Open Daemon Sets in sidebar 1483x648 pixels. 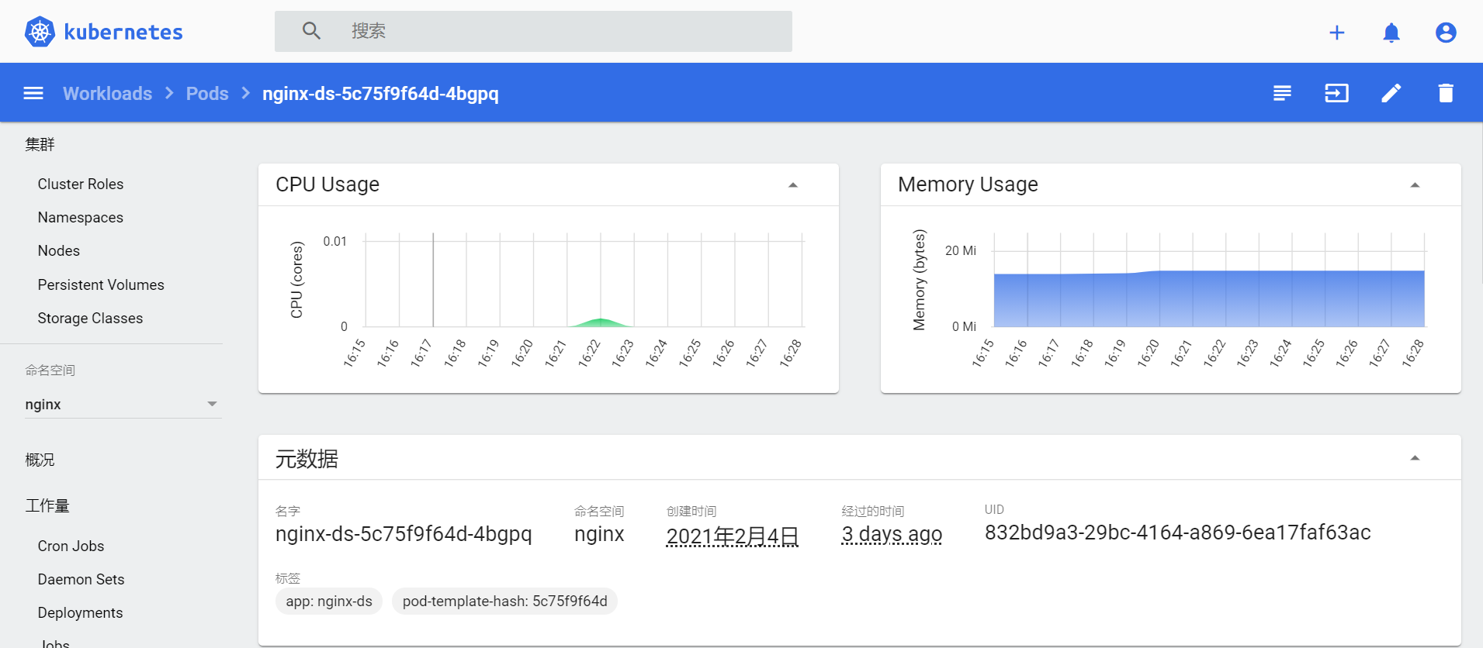pyautogui.click(x=81, y=580)
